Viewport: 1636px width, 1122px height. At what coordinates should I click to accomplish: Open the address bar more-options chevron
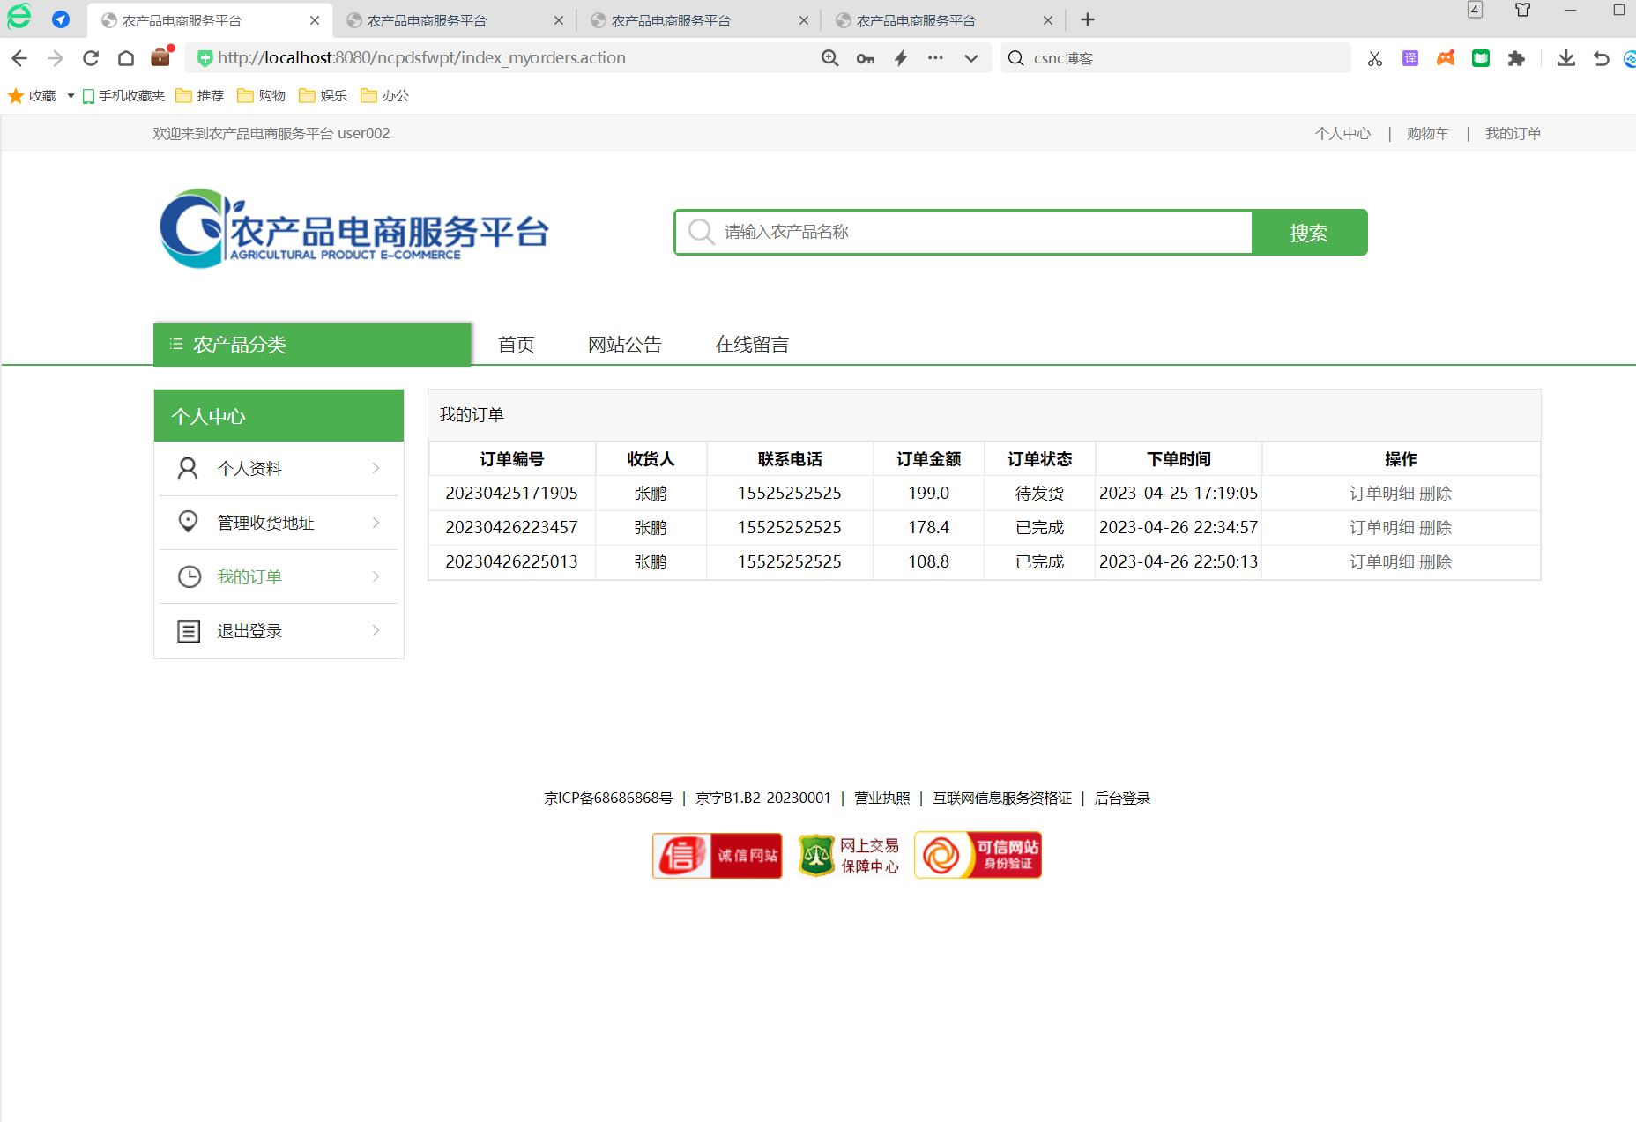click(x=971, y=58)
